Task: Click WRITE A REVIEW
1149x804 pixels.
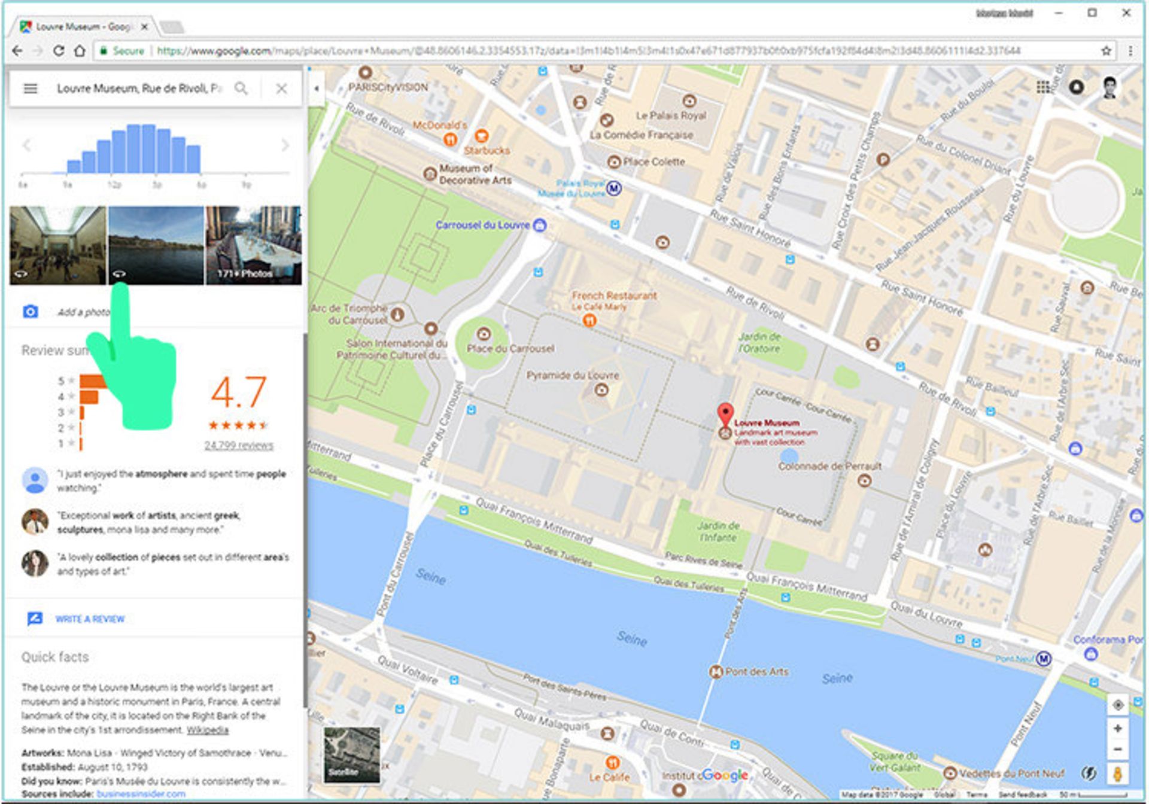Action: pos(90,619)
